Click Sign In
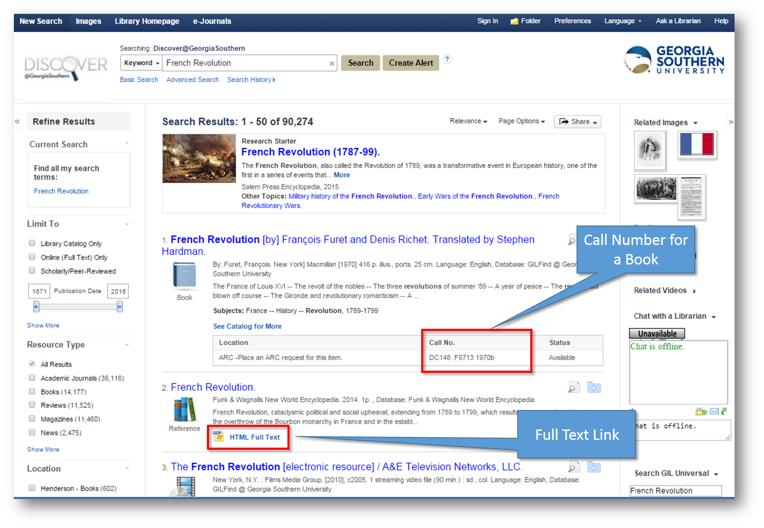Viewport: 764px width, 528px height. (487, 21)
